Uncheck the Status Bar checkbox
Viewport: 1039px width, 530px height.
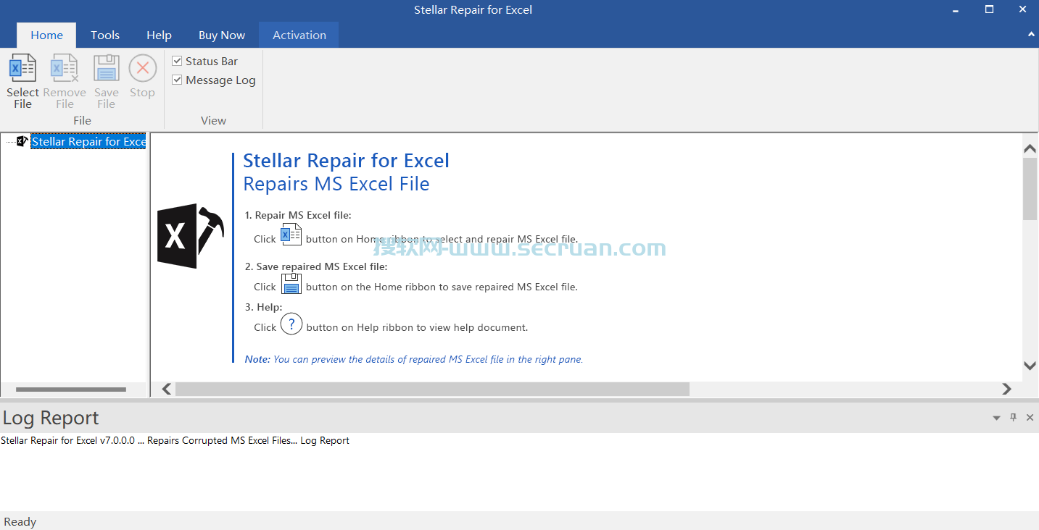coord(177,61)
